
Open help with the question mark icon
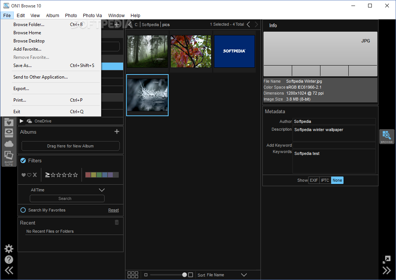tap(9, 260)
